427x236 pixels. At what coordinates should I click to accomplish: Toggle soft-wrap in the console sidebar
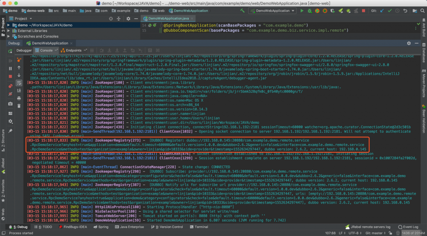click(x=19, y=82)
